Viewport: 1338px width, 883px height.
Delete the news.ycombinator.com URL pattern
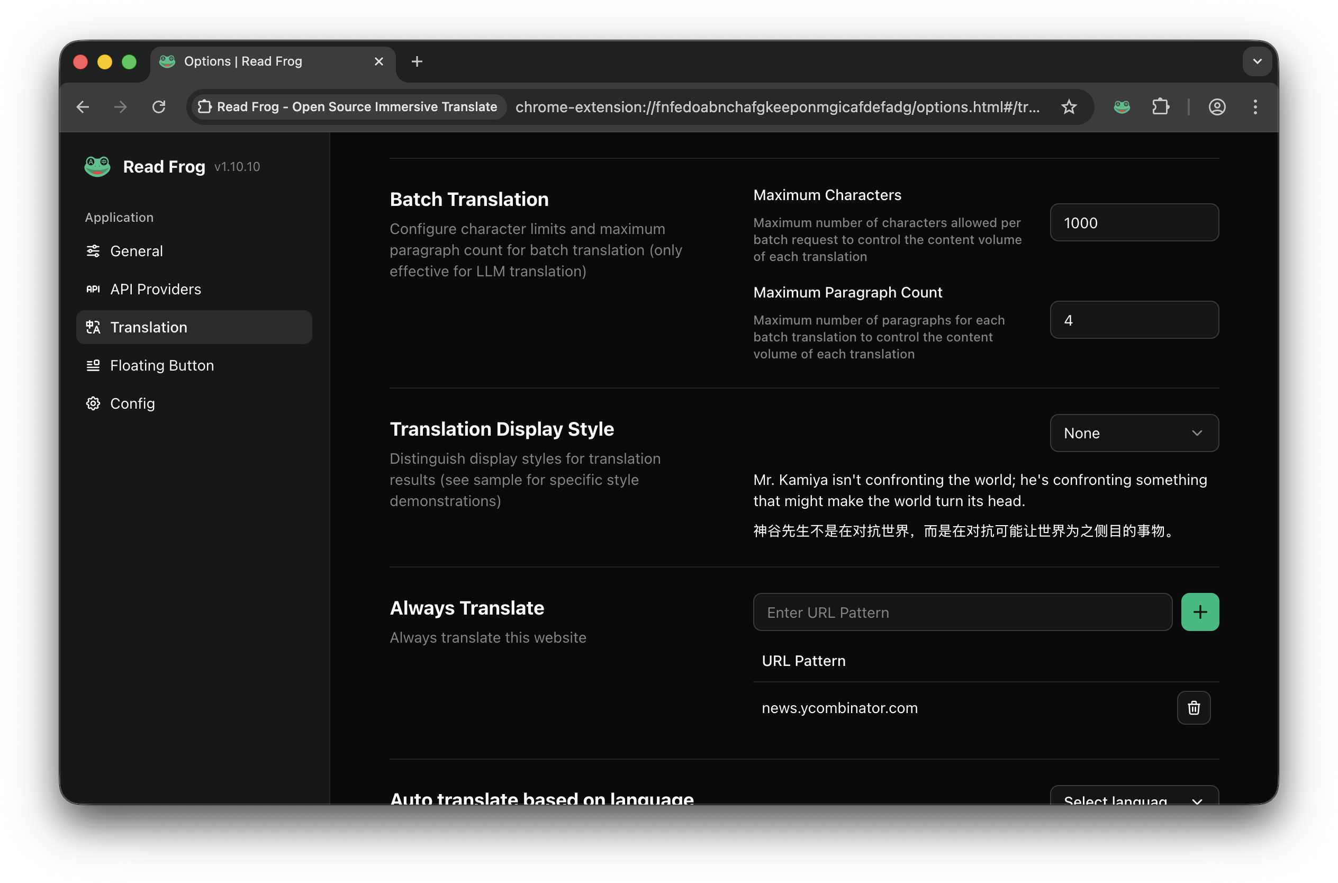click(1194, 708)
